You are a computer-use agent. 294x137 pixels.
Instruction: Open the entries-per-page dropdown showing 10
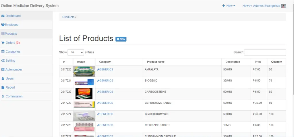tap(76, 52)
